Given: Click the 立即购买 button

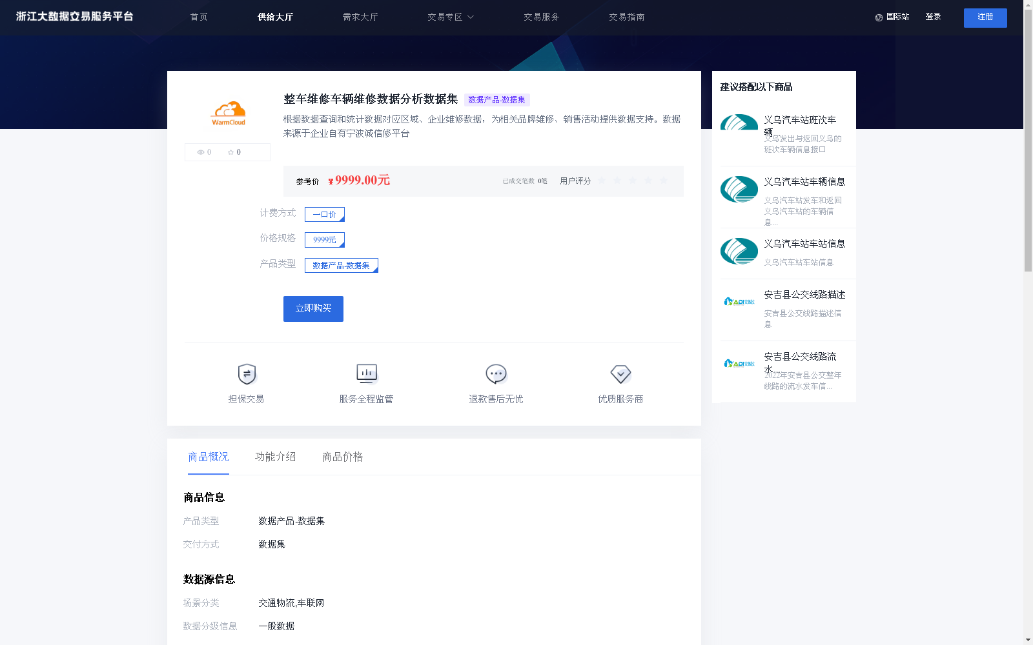Looking at the screenshot, I should (313, 309).
